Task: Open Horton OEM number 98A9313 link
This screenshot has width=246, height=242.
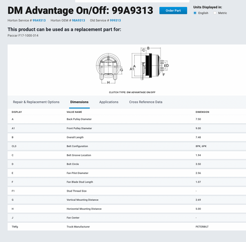Action: pyautogui.click(x=79, y=20)
